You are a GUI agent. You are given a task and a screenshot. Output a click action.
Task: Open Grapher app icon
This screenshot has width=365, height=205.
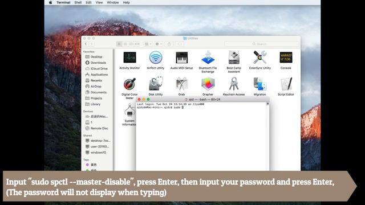point(208,84)
